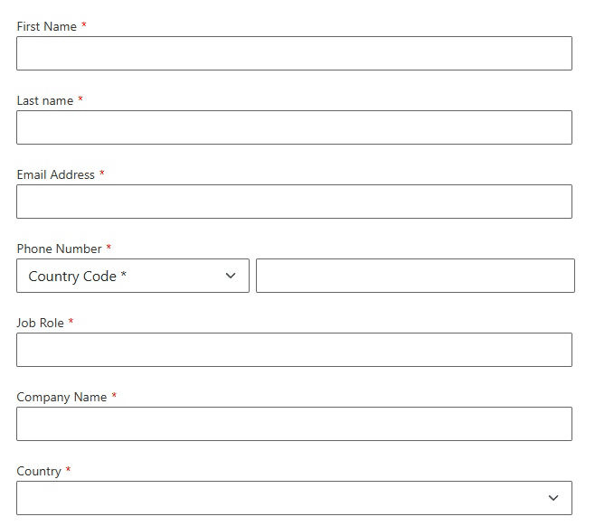This screenshot has height=526, width=595.
Task: Click into the Email Address field
Action: 294,202
